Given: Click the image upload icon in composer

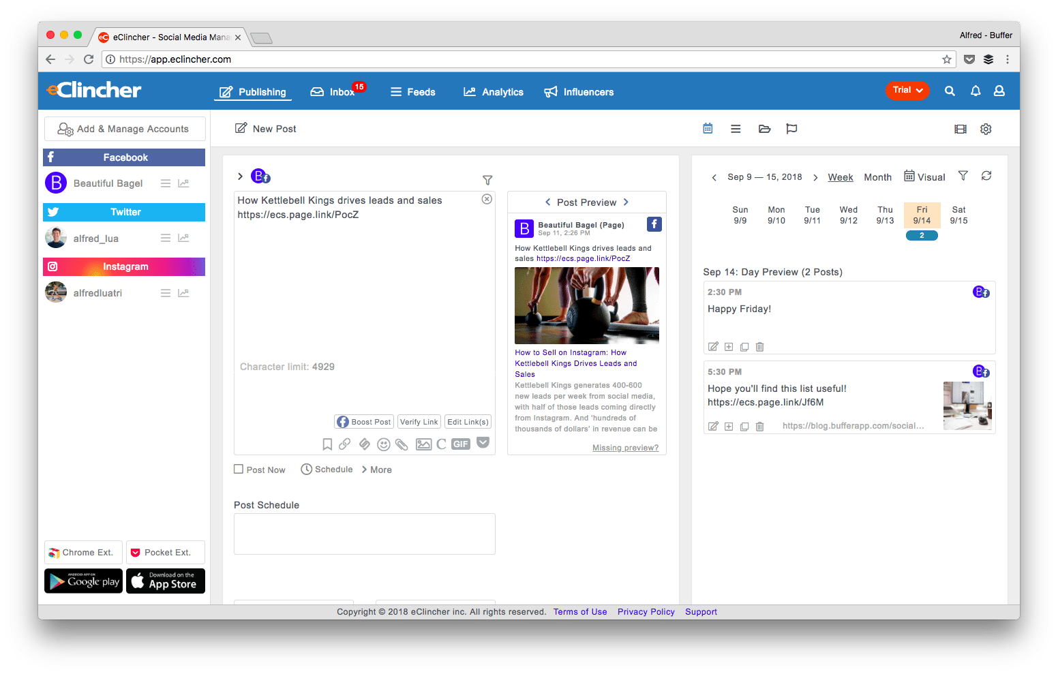Looking at the screenshot, I should 423,444.
